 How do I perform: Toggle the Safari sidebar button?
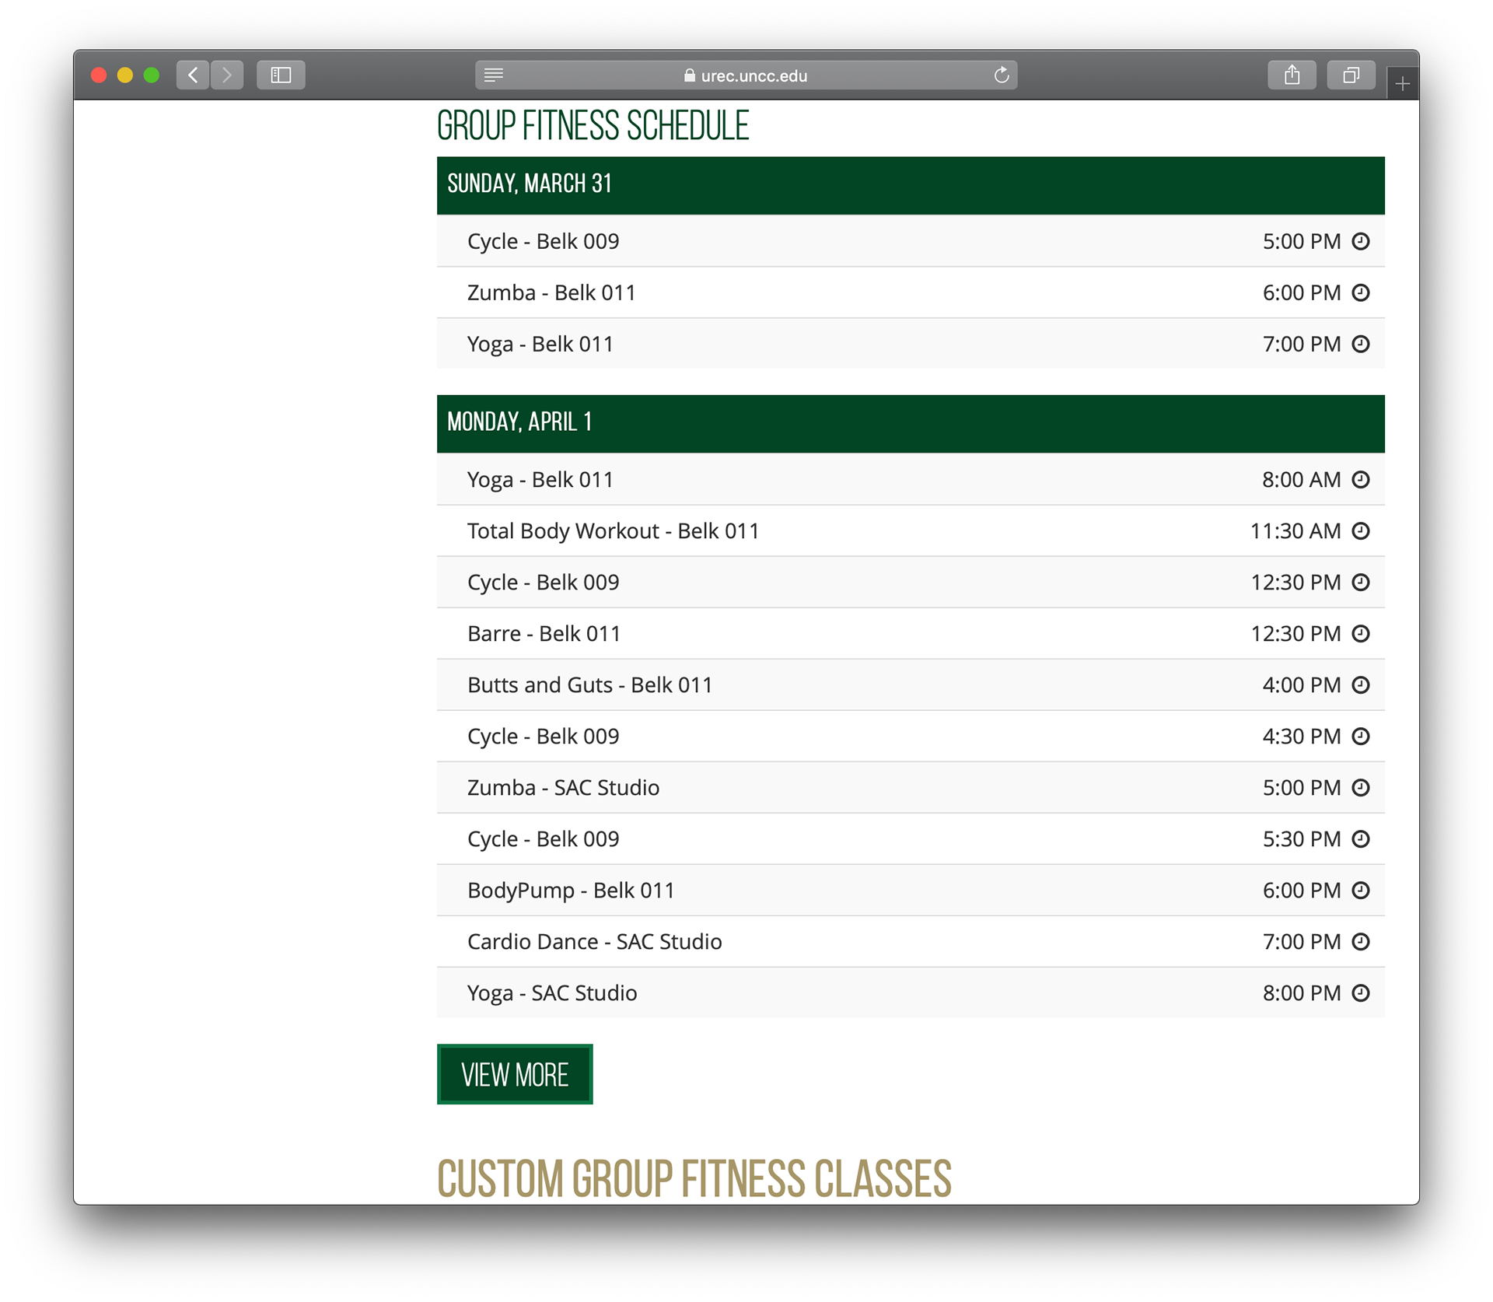[x=281, y=75]
